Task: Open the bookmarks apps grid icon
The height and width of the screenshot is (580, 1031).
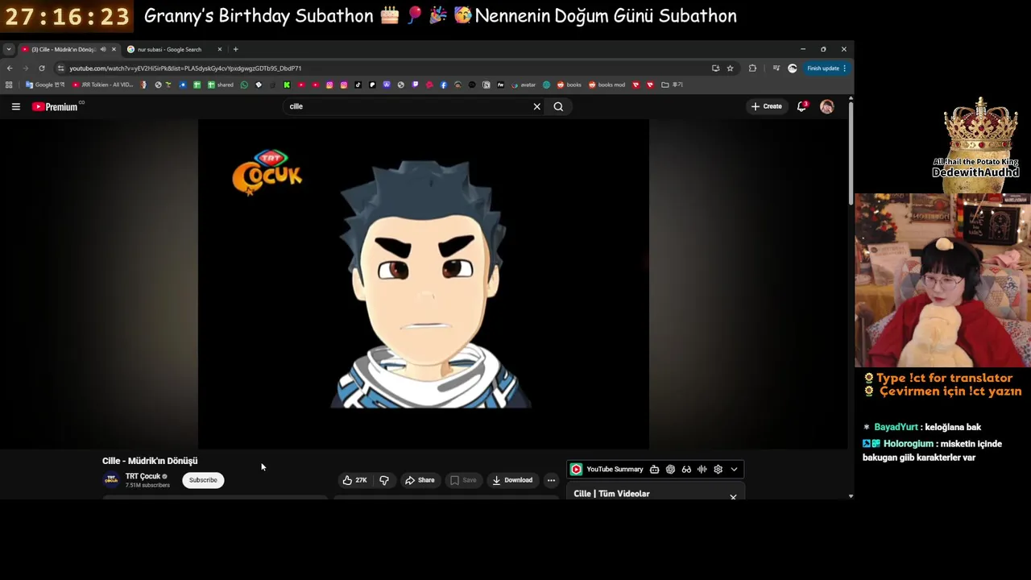Action: point(9,85)
